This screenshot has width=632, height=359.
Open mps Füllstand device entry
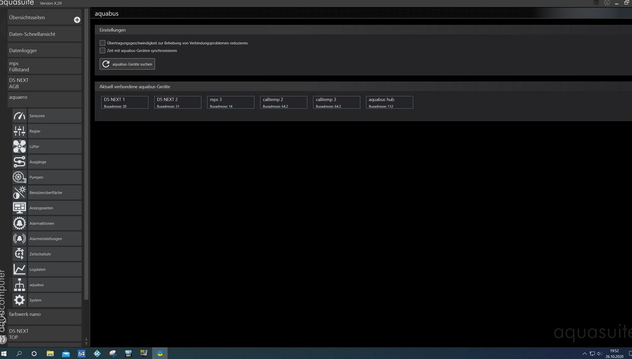(x=45, y=66)
